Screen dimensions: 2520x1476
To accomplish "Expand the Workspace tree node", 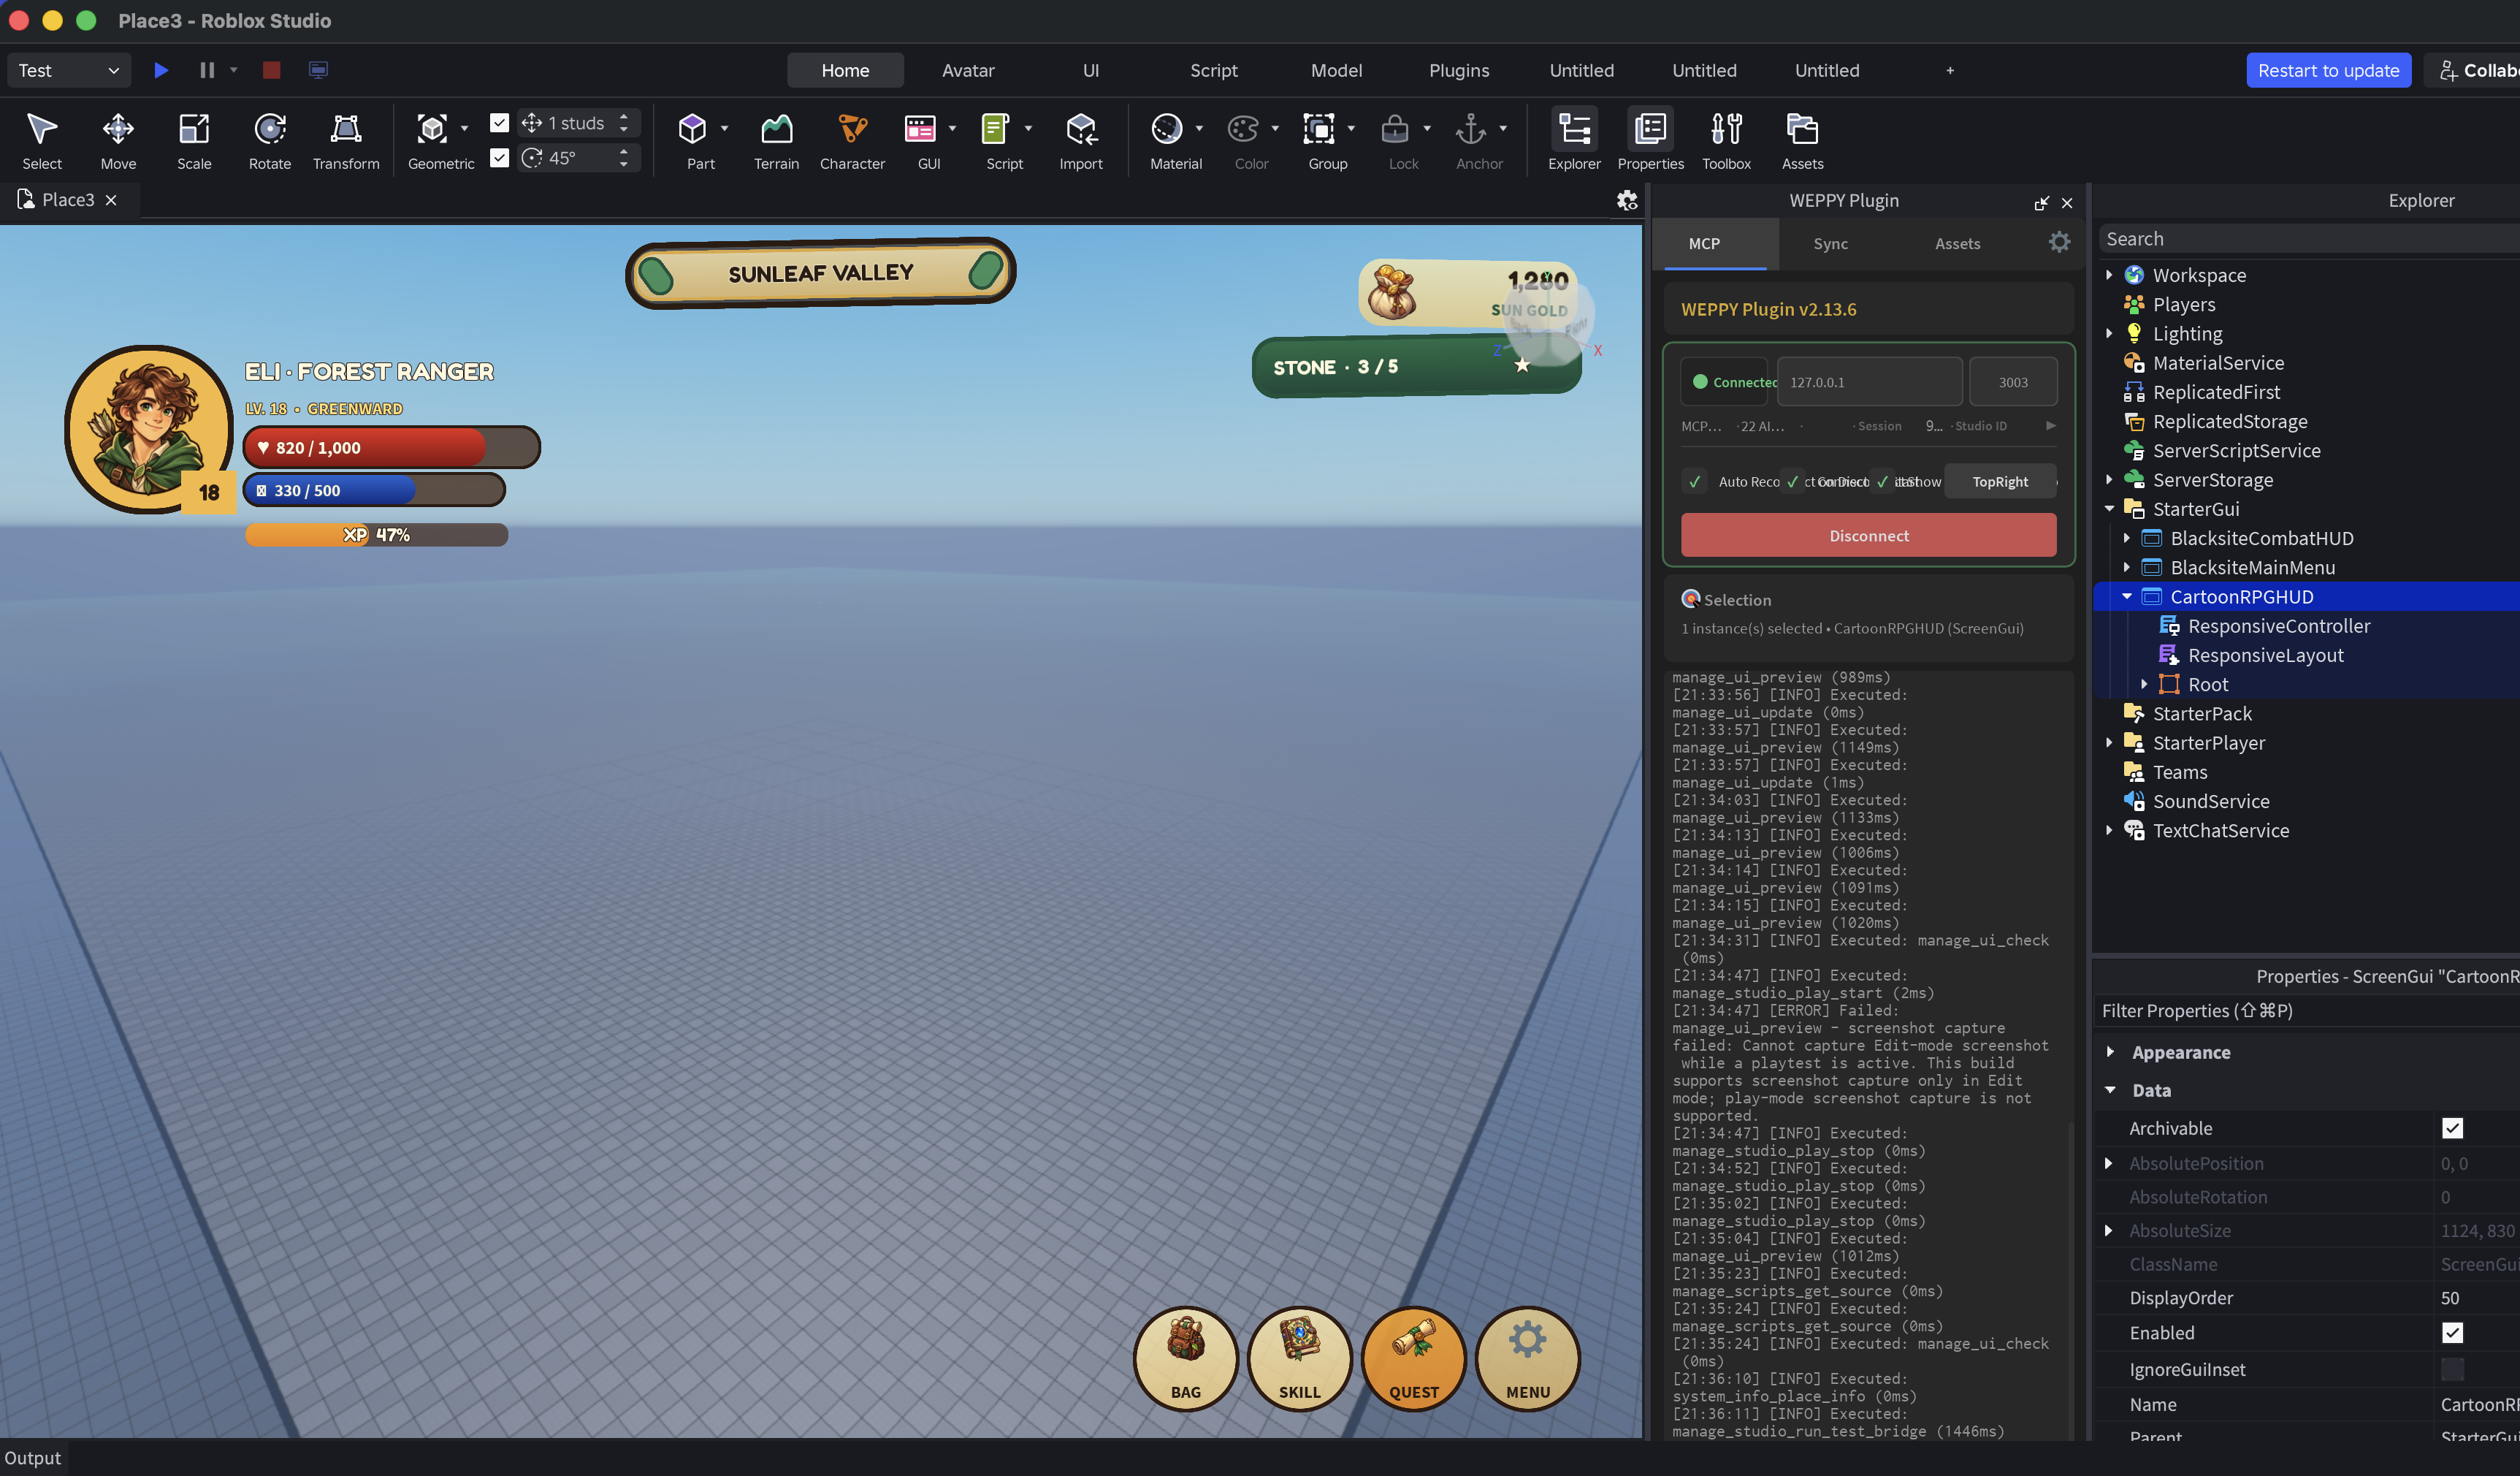I will pos(2109,275).
